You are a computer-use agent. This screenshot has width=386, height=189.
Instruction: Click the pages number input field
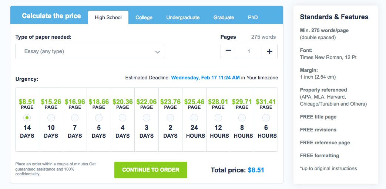(x=249, y=52)
